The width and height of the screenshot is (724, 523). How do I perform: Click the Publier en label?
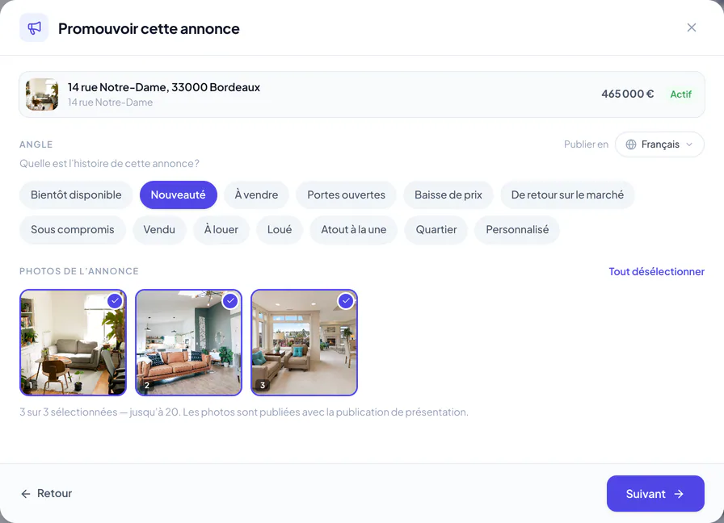pyautogui.click(x=586, y=144)
